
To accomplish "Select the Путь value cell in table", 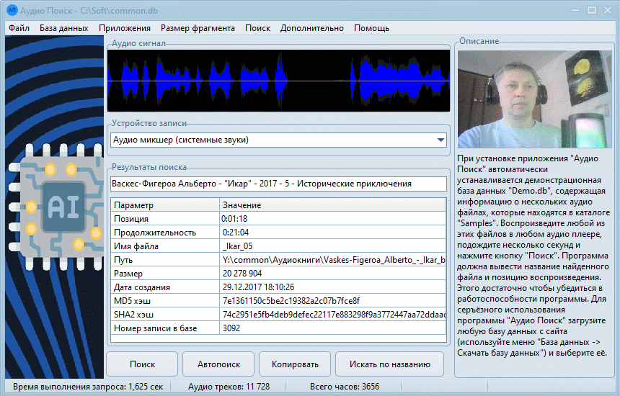I will coord(332,260).
